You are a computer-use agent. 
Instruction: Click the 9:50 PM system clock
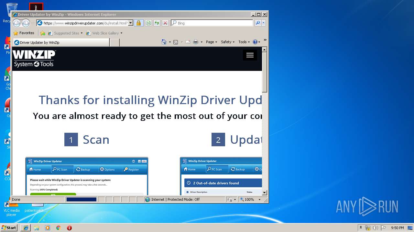[397, 228]
